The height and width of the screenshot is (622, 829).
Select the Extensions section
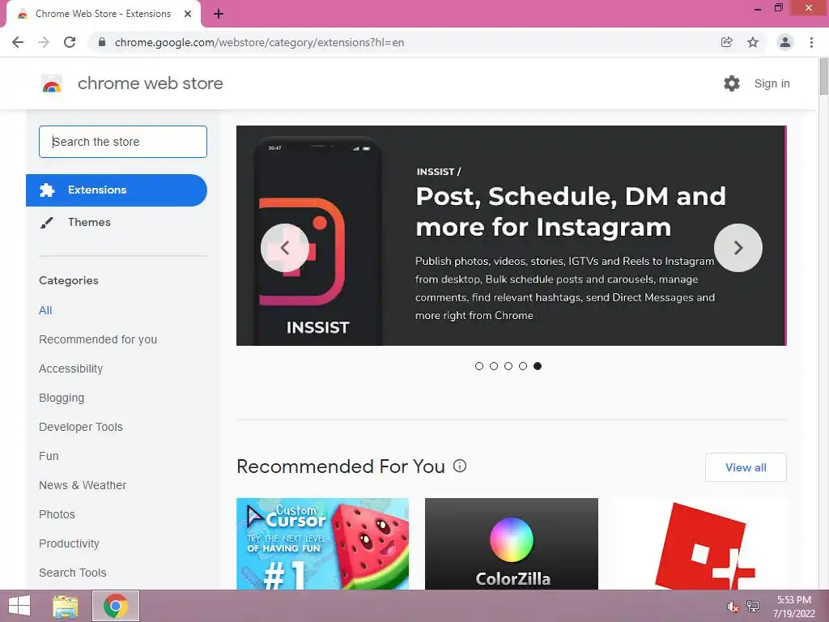click(117, 190)
